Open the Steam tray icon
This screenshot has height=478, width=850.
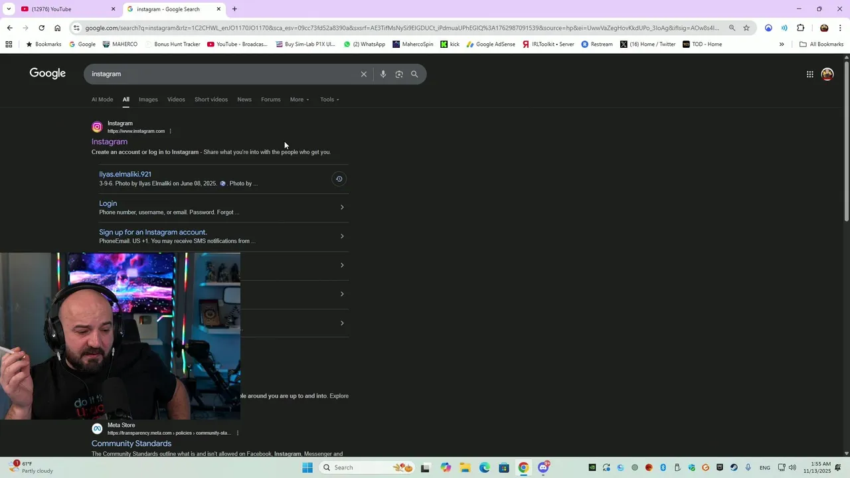click(734, 467)
